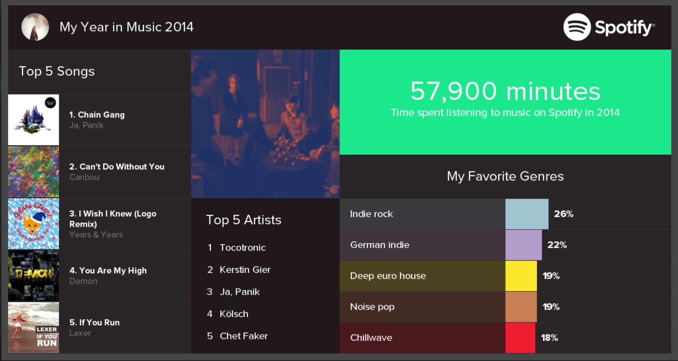The width and height of the screenshot is (678, 361).
Task: Click the 'Chillwave' genre label
Action: pyautogui.click(x=371, y=338)
